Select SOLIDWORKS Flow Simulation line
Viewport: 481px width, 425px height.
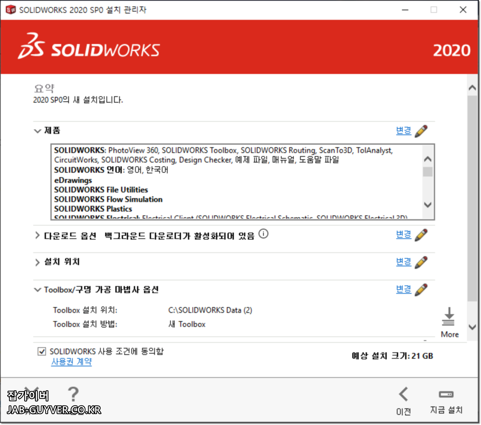coord(108,199)
